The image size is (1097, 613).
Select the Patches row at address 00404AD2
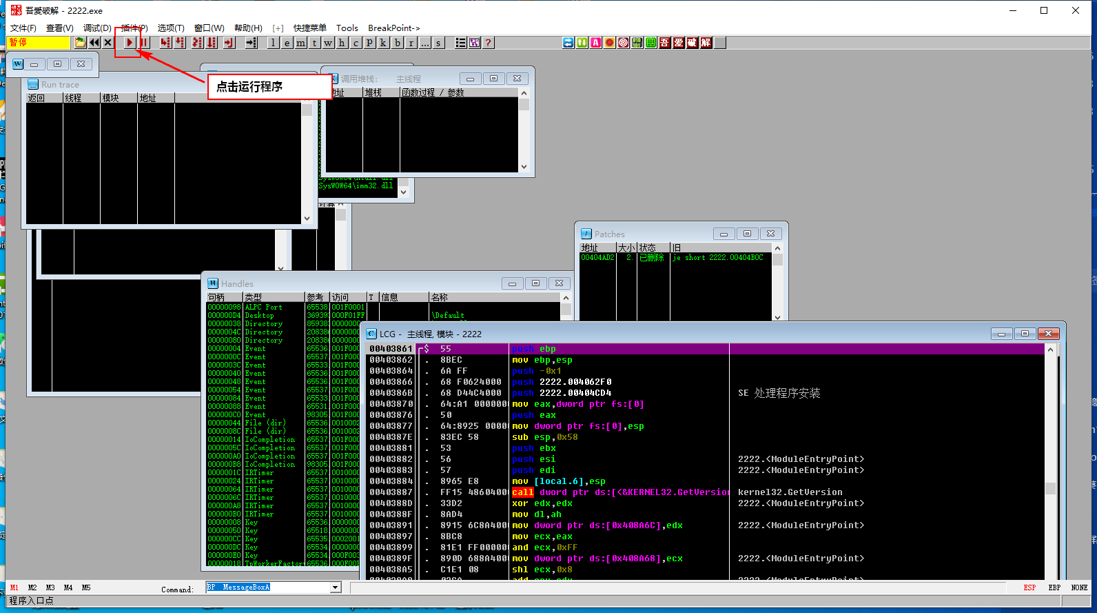point(676,258)
